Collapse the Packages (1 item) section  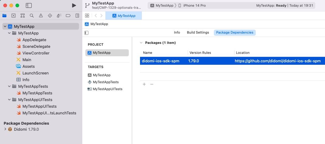tap(141, 43)
